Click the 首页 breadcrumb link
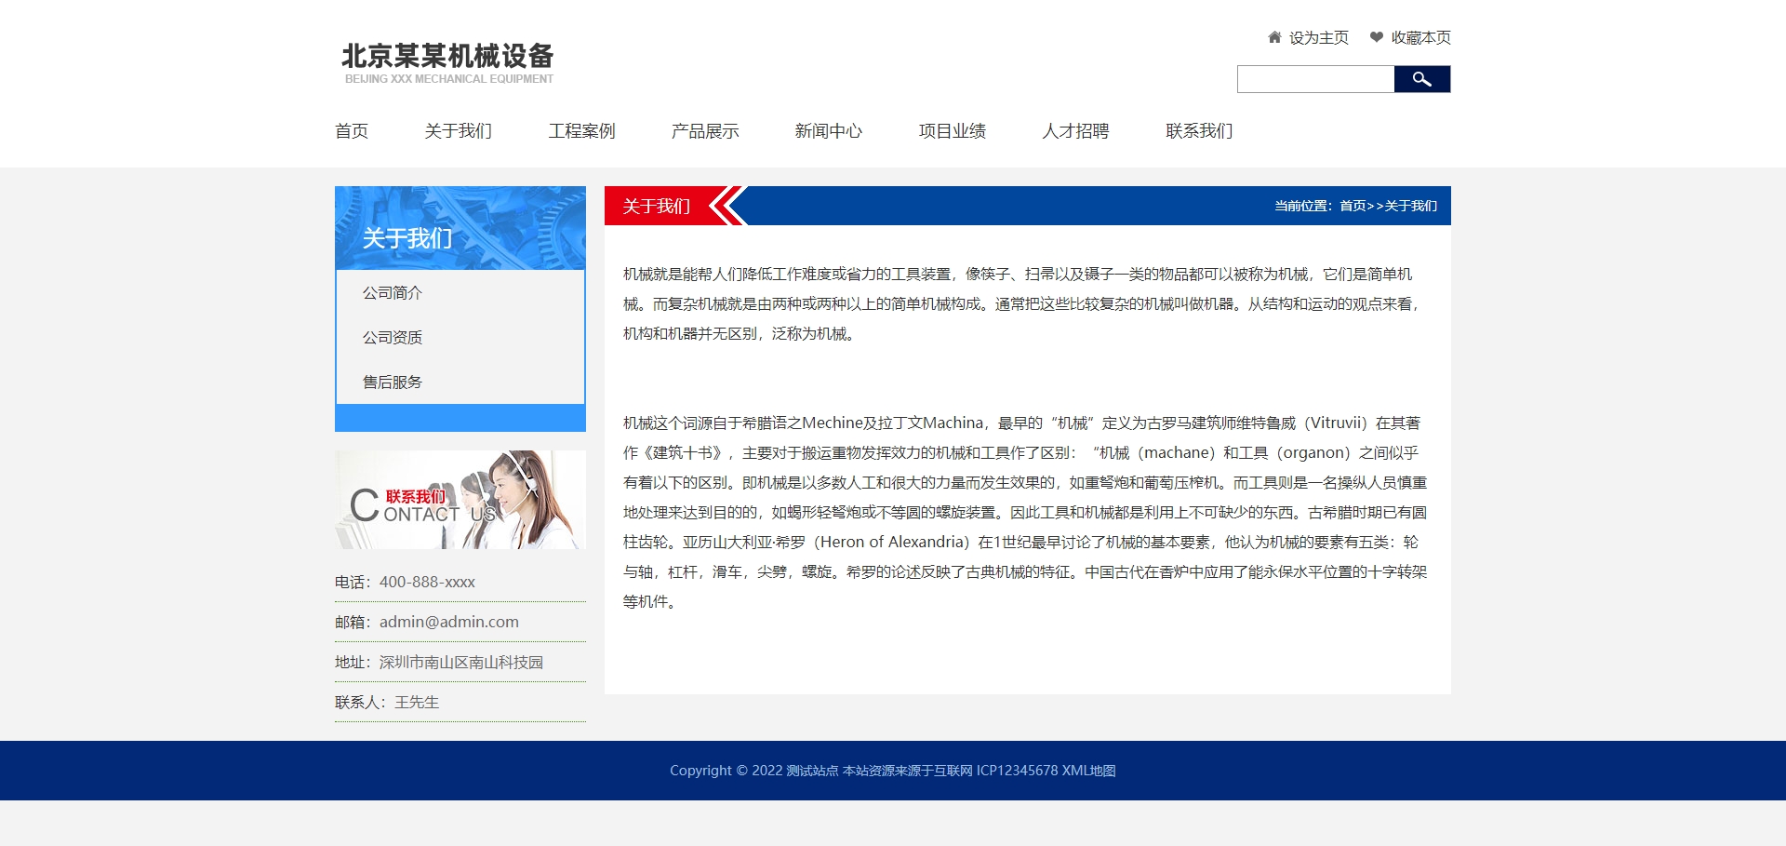This screenshot has height=846, width=1786. pos(1353,206)
